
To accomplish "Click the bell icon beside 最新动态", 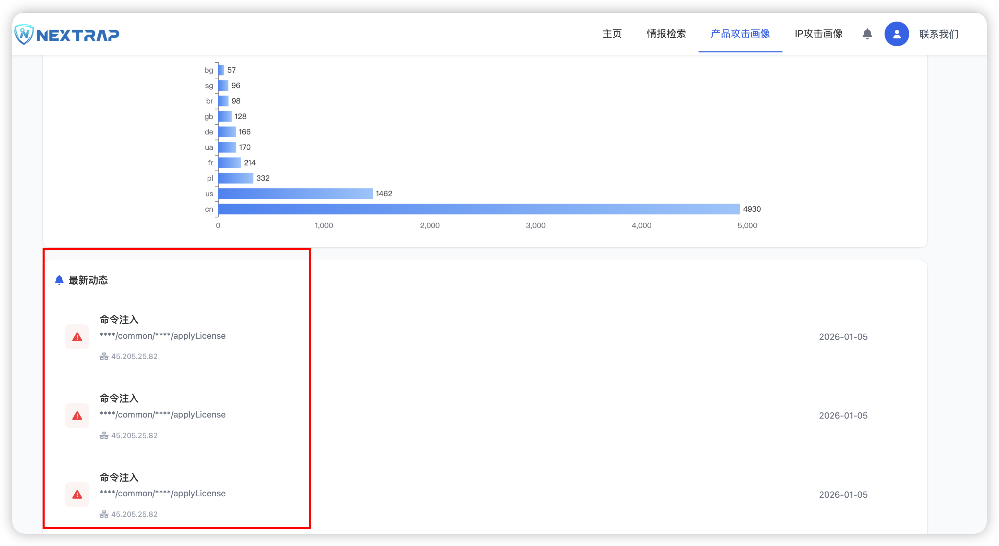I will (59, 280).
